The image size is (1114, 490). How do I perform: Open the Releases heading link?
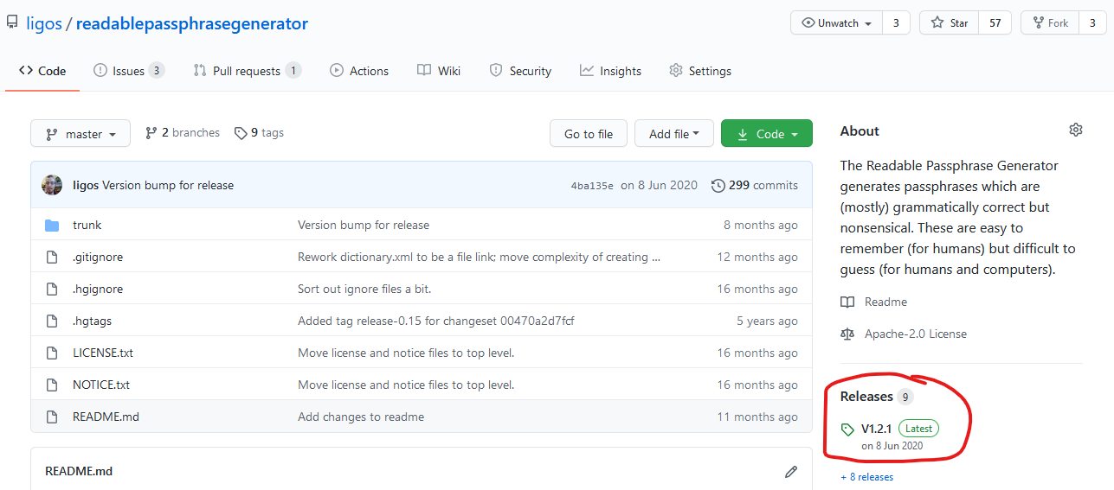(866, 397)
